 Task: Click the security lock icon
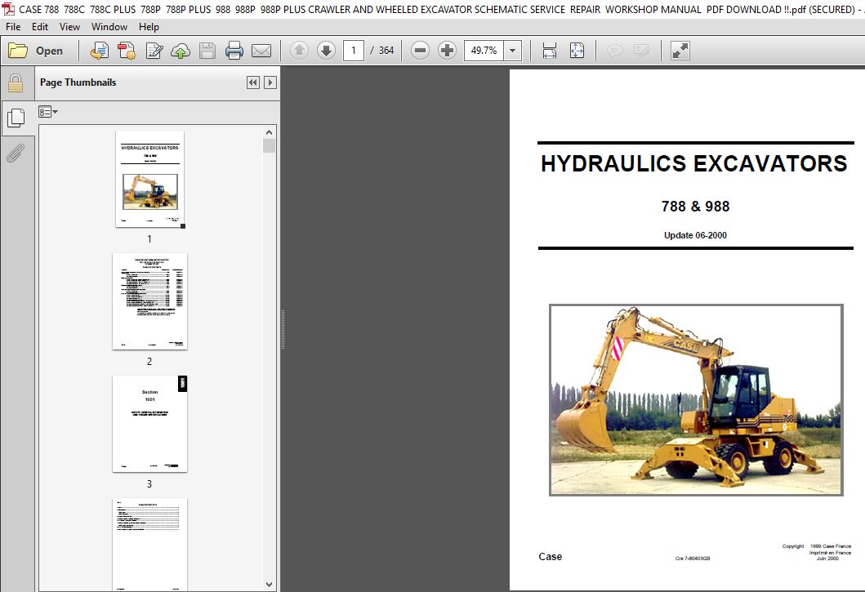[16, 83]
